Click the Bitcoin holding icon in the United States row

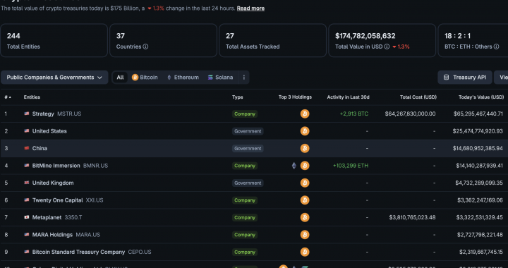(x=305, y=131)
